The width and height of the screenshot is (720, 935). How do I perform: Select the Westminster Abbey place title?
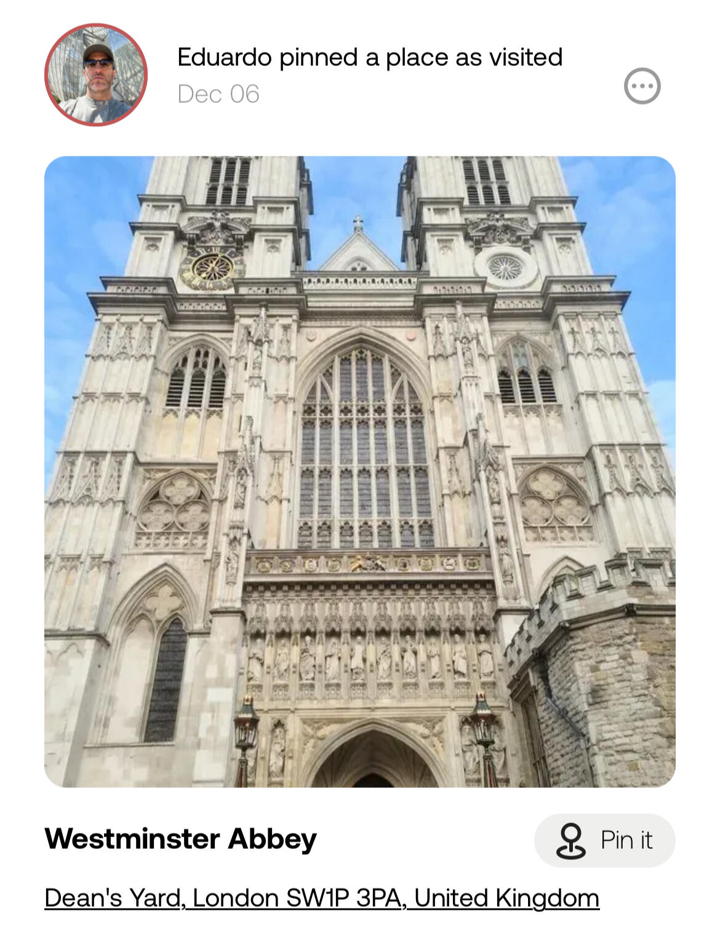pyautogui.click(x=181, y=838)
